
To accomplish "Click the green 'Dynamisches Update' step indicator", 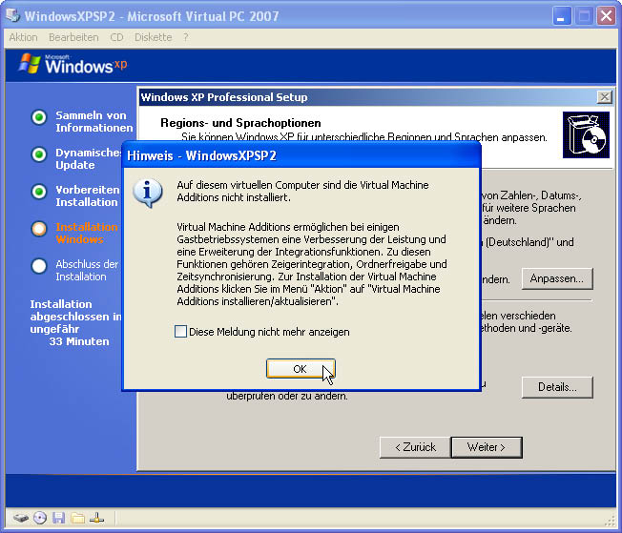I will coord(39,154).
